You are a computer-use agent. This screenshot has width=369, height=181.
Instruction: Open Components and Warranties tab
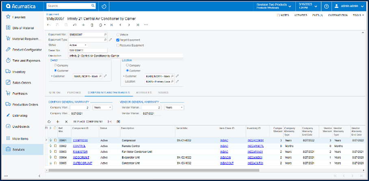tap(109, 93)
